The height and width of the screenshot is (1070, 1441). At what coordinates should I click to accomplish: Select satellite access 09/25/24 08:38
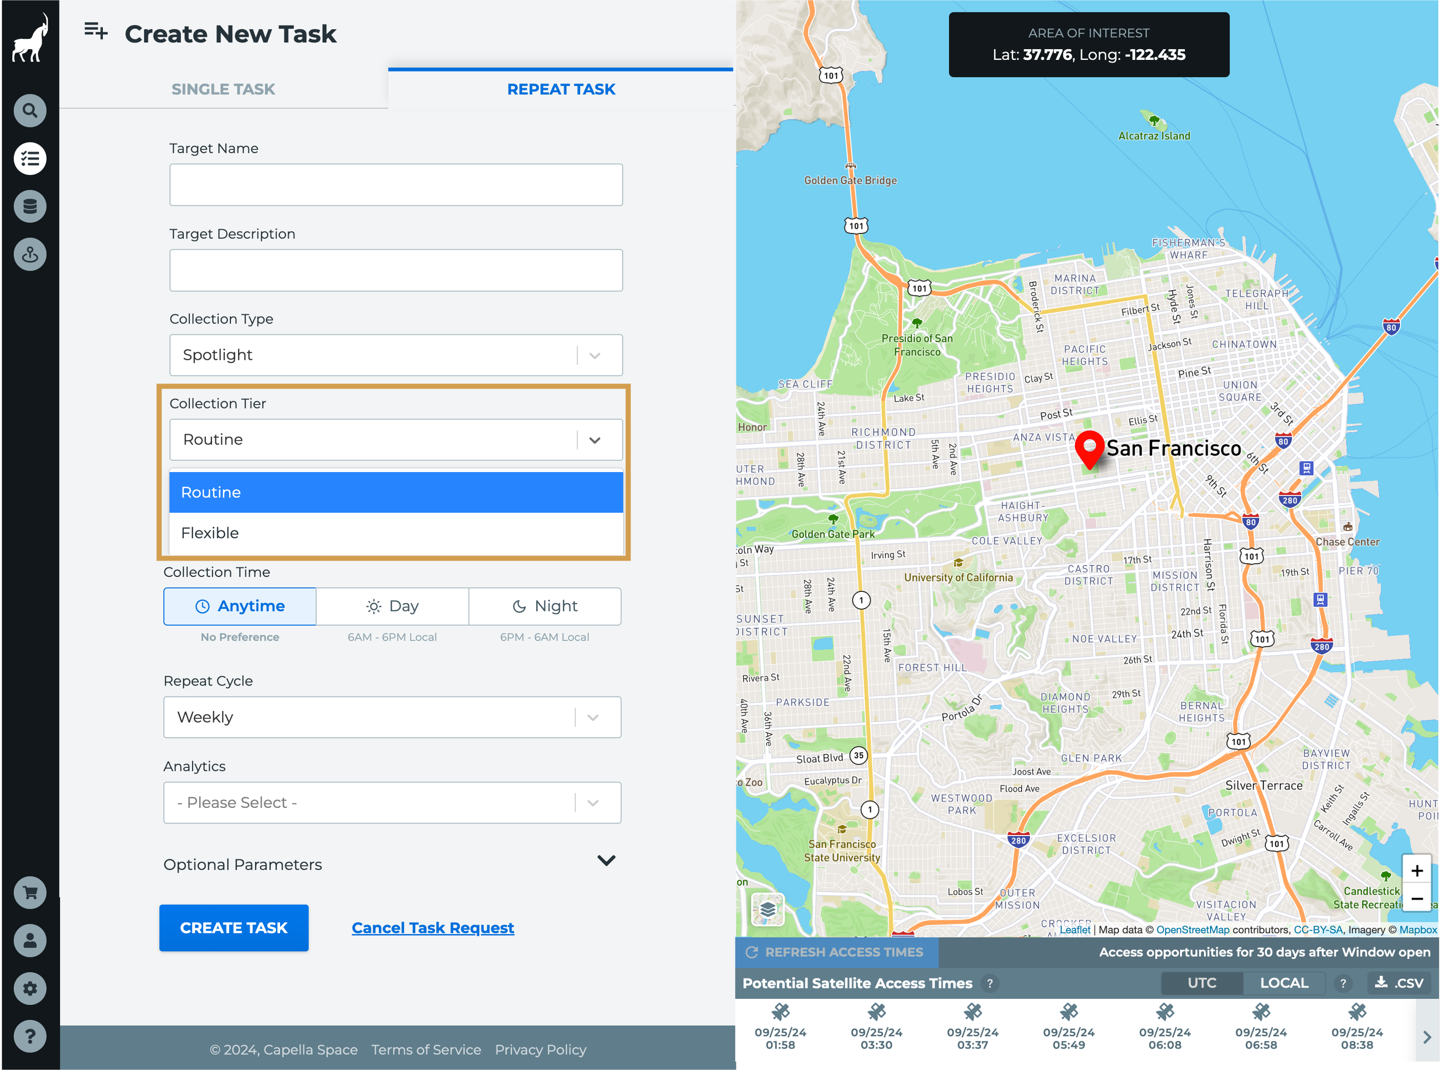(1357, 1028)
